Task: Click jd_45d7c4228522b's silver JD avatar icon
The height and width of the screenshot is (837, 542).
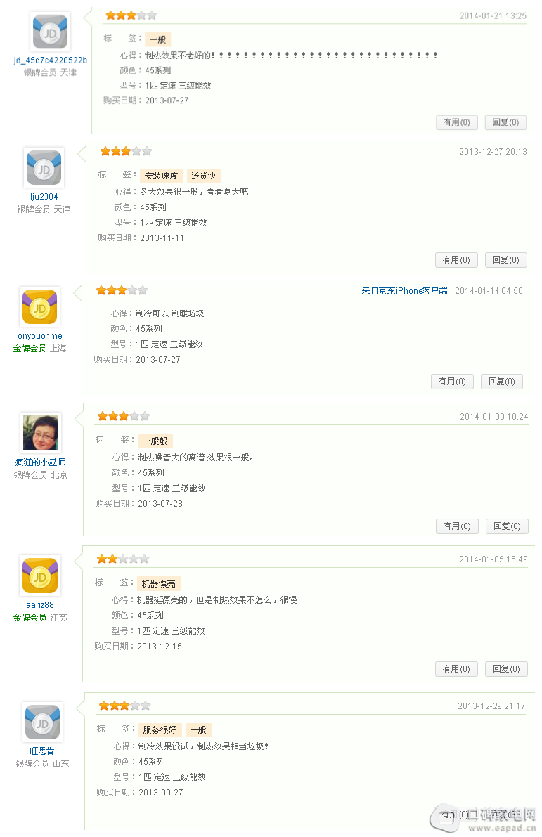Action: point(50,32)
